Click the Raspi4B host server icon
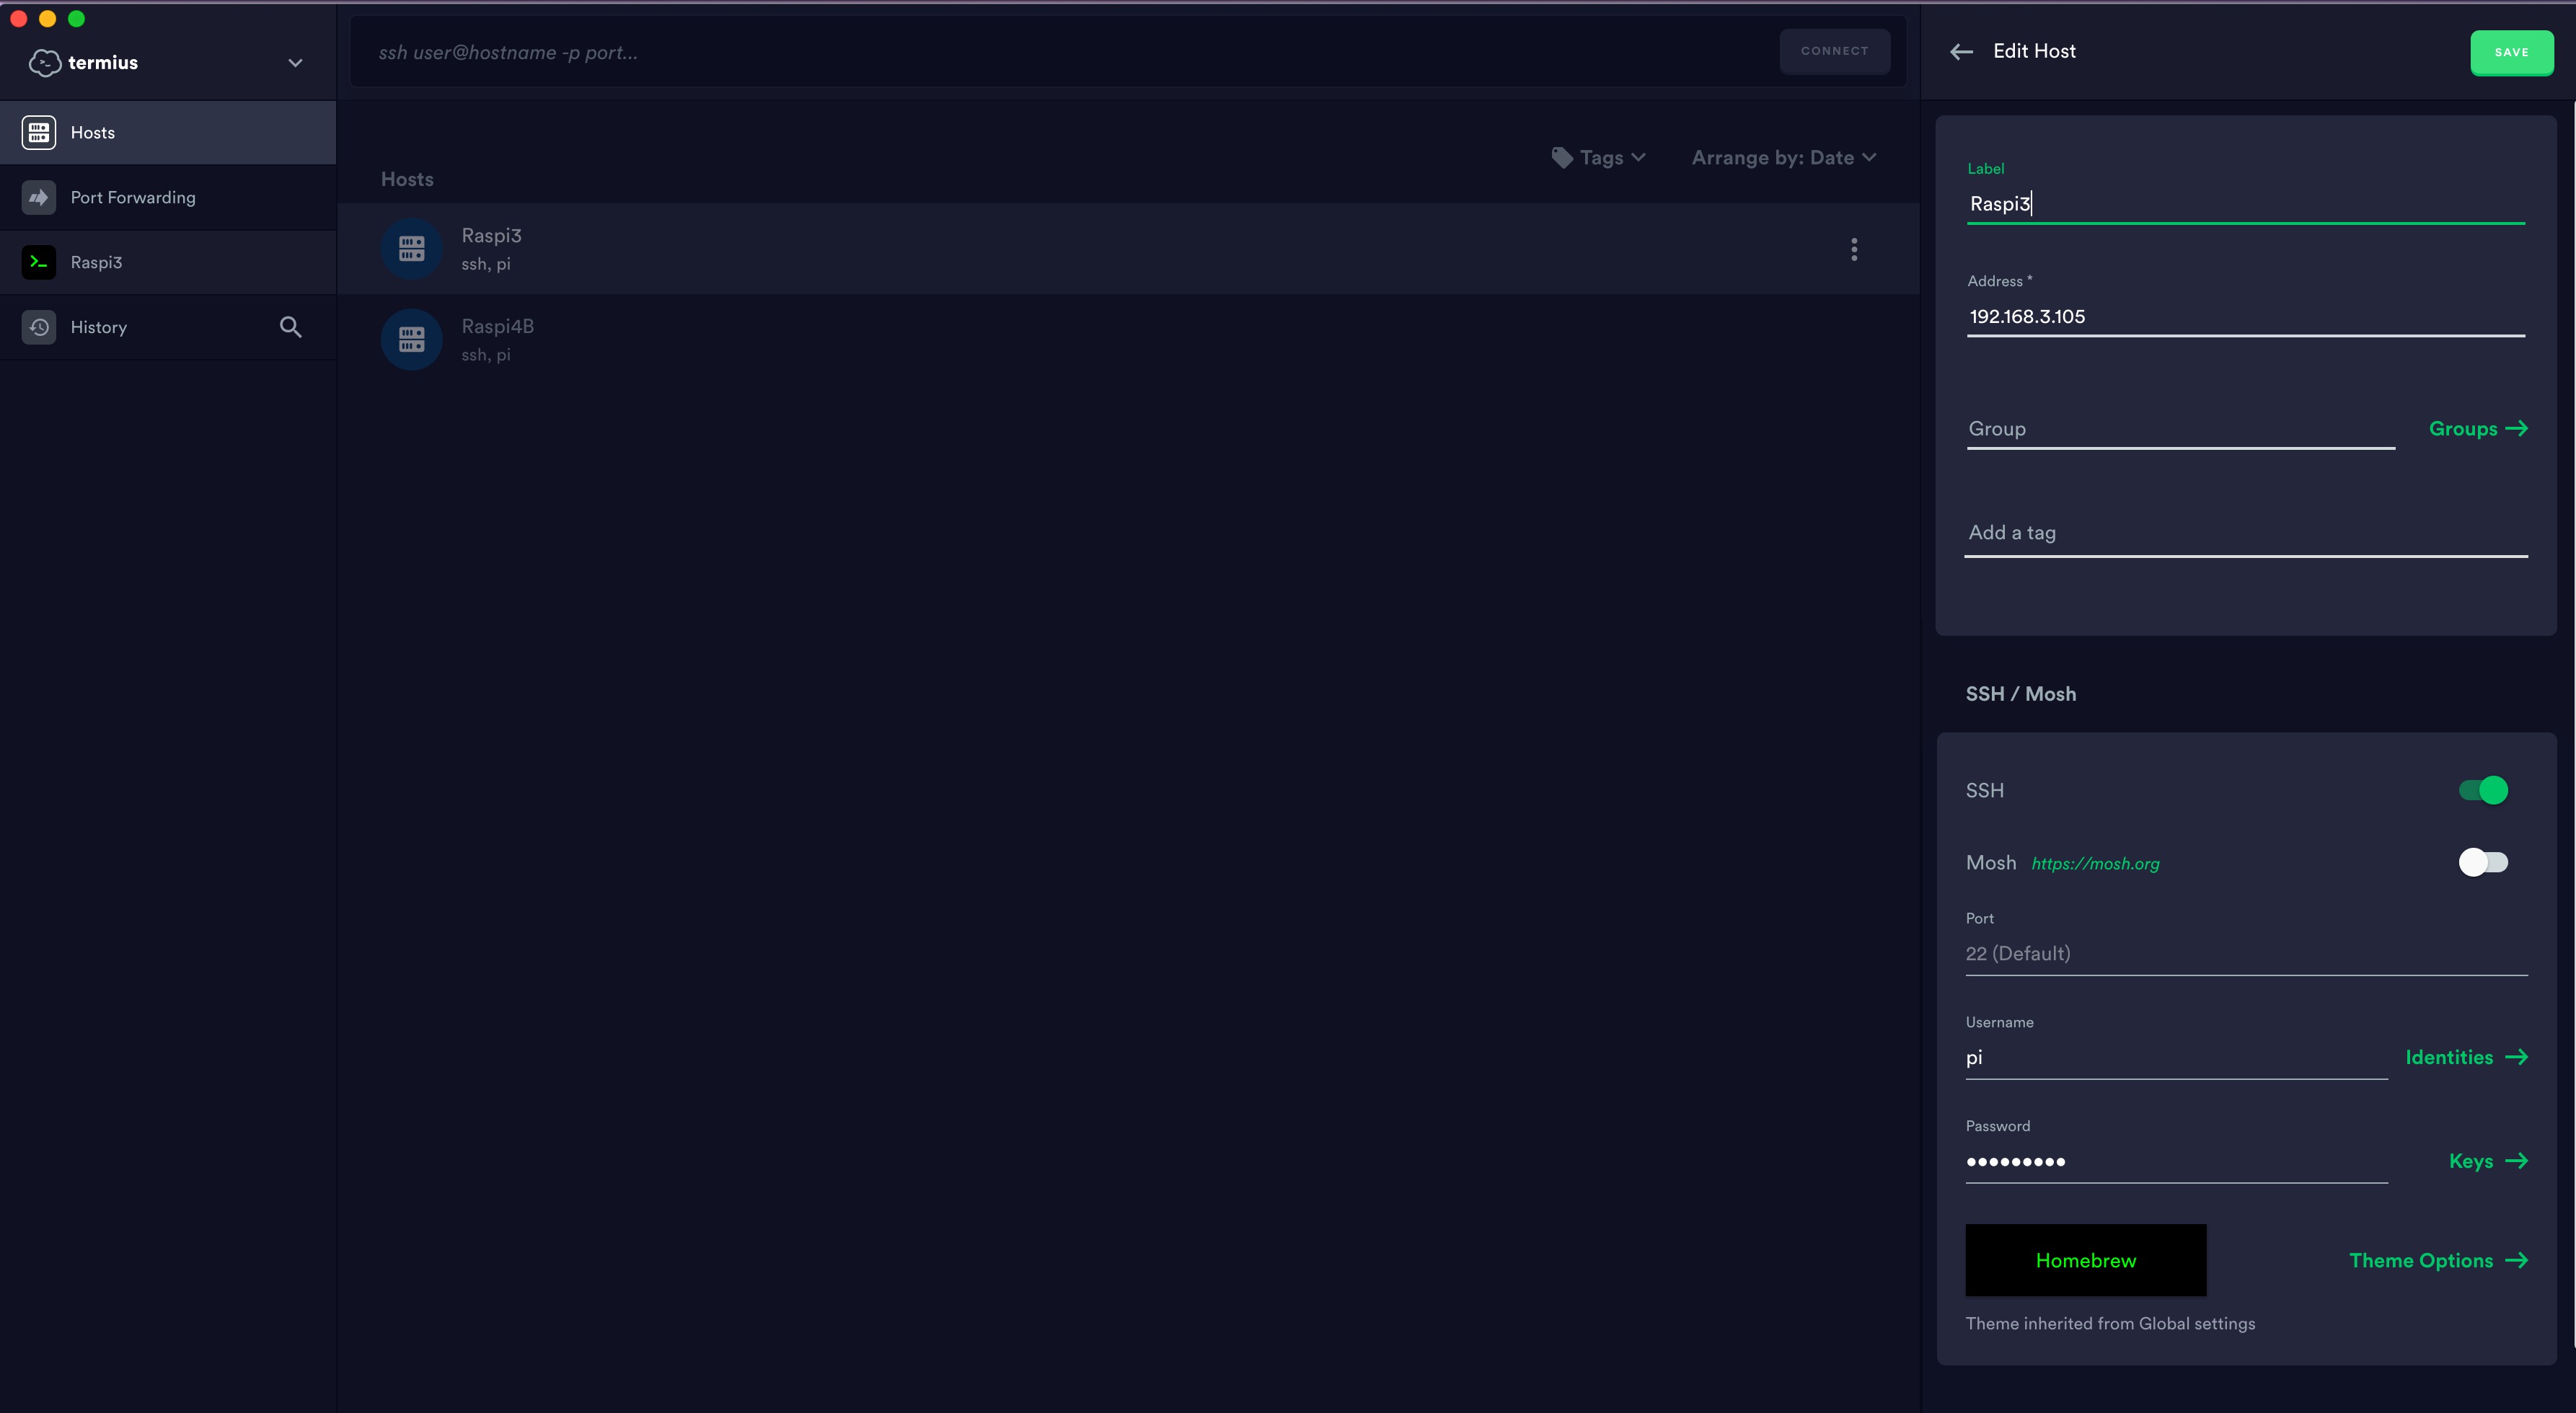The image size is (2576, 1413). 411,340
